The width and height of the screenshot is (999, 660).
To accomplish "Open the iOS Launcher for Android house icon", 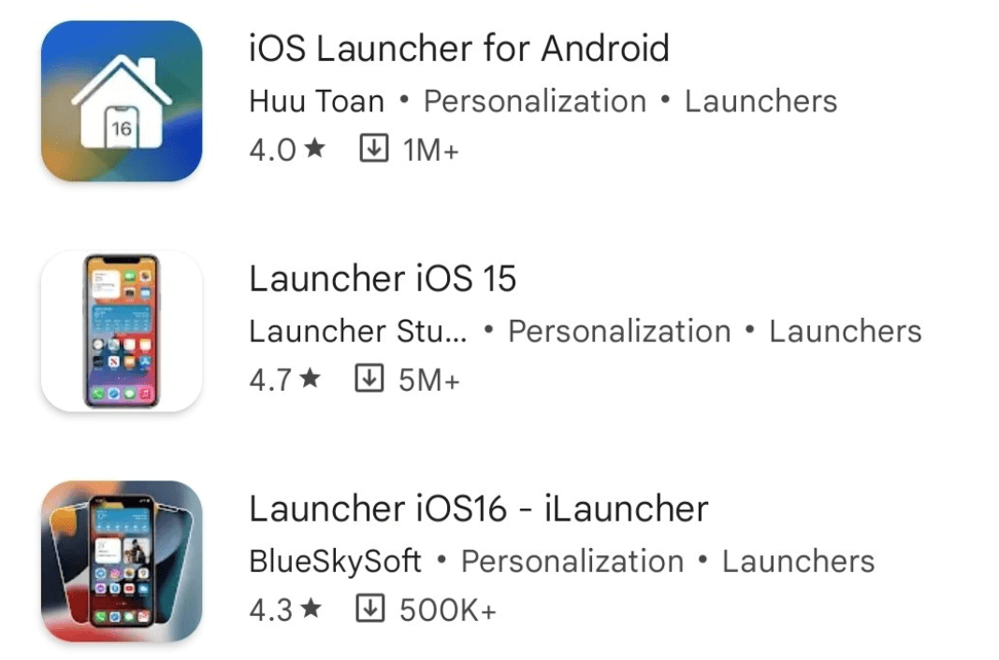I will pos(122,101).
